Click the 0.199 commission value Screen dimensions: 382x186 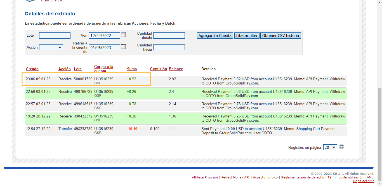pos(155,129)
